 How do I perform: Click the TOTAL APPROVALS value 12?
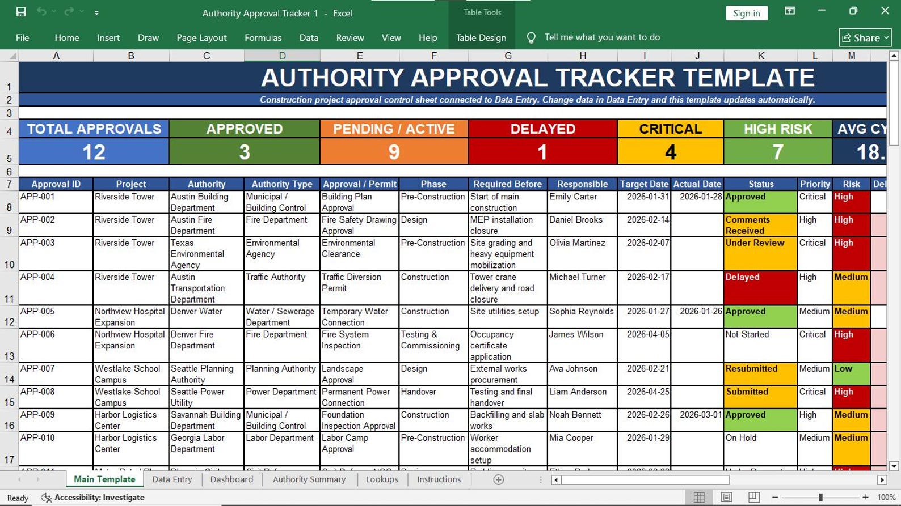94,152
